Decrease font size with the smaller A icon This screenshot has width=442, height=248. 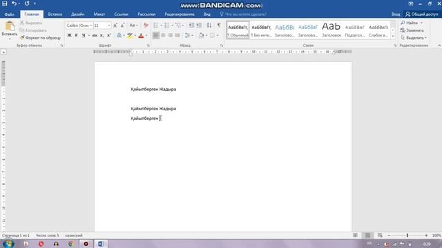coord(123,25)
